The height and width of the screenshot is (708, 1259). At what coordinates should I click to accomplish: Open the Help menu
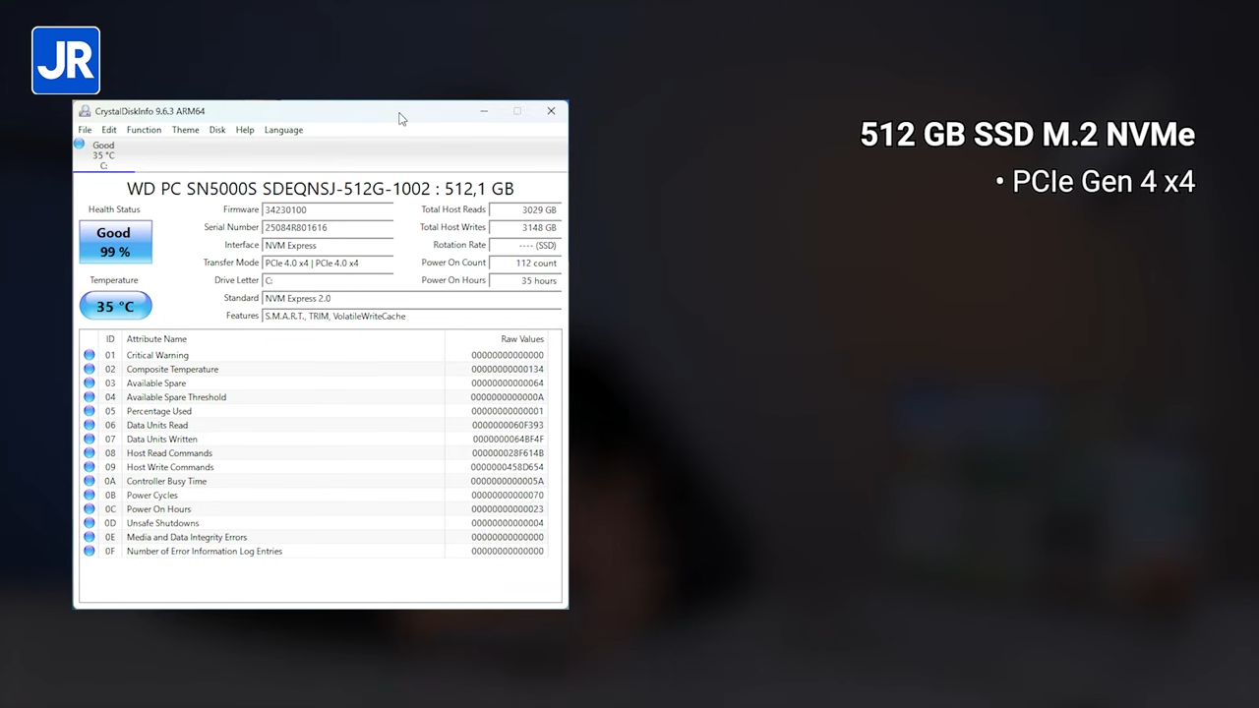point(245,130)
